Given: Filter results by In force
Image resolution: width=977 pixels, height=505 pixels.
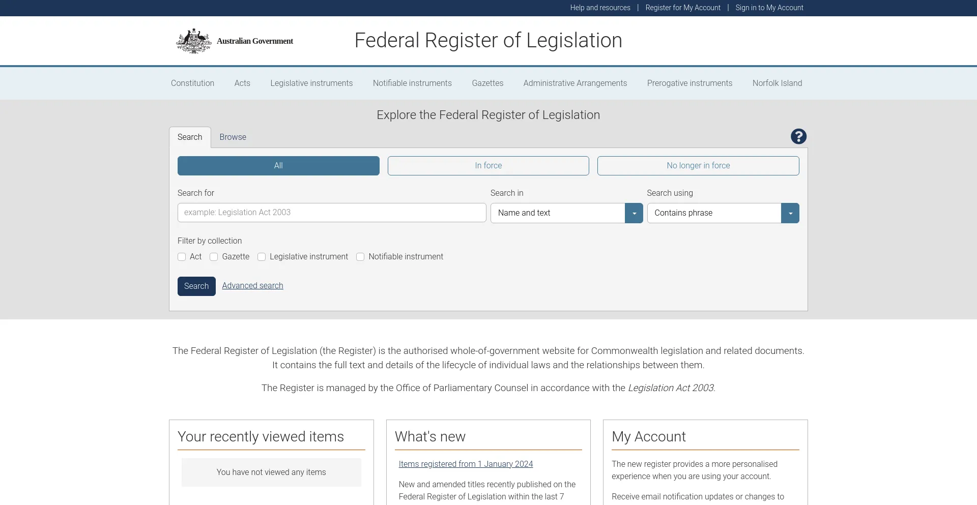Looking at the screenshot, I should [489, 166].
